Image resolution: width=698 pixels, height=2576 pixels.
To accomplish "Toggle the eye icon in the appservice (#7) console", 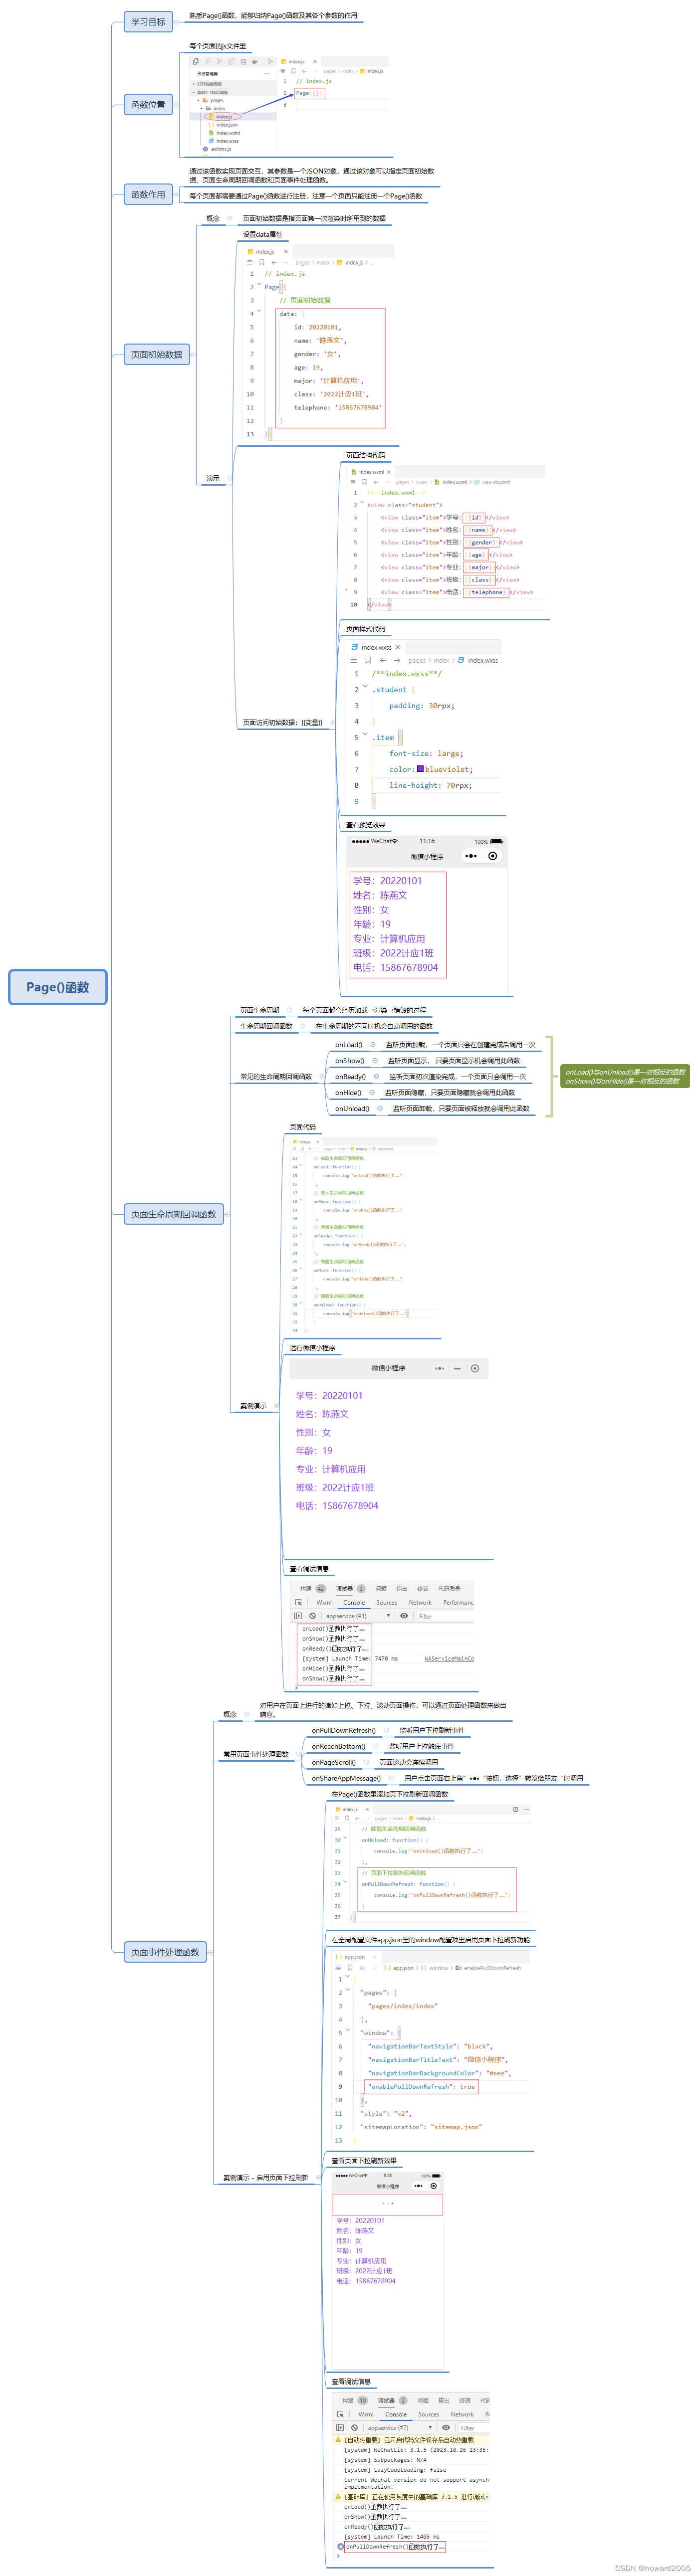I will click(446, 2428).
